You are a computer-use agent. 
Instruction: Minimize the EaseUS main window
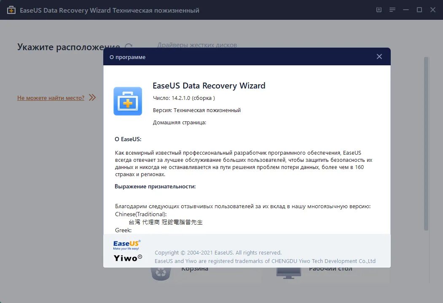(x=406, y=10)
